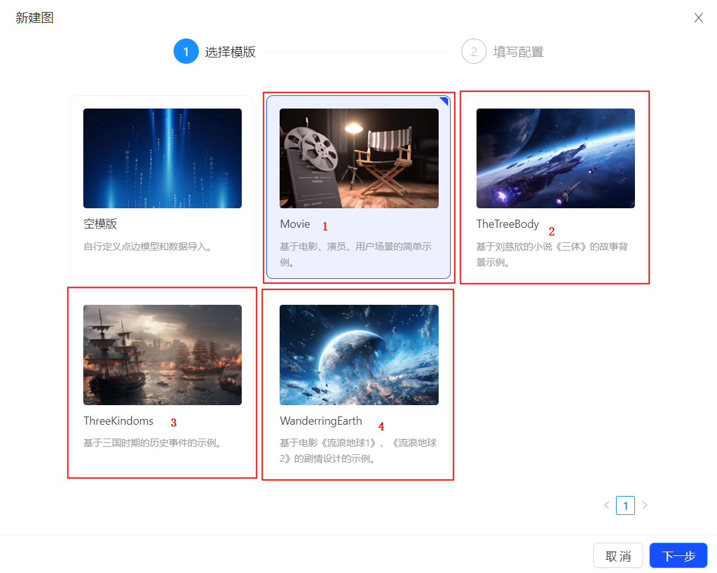Click description about 《流浪地球1》、《流浪地球2》
The height and width of the screenshot is (573, 717).
point(358,451)
